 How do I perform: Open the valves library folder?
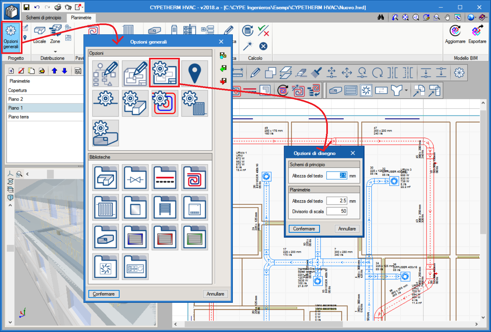[x=135, y=178]
